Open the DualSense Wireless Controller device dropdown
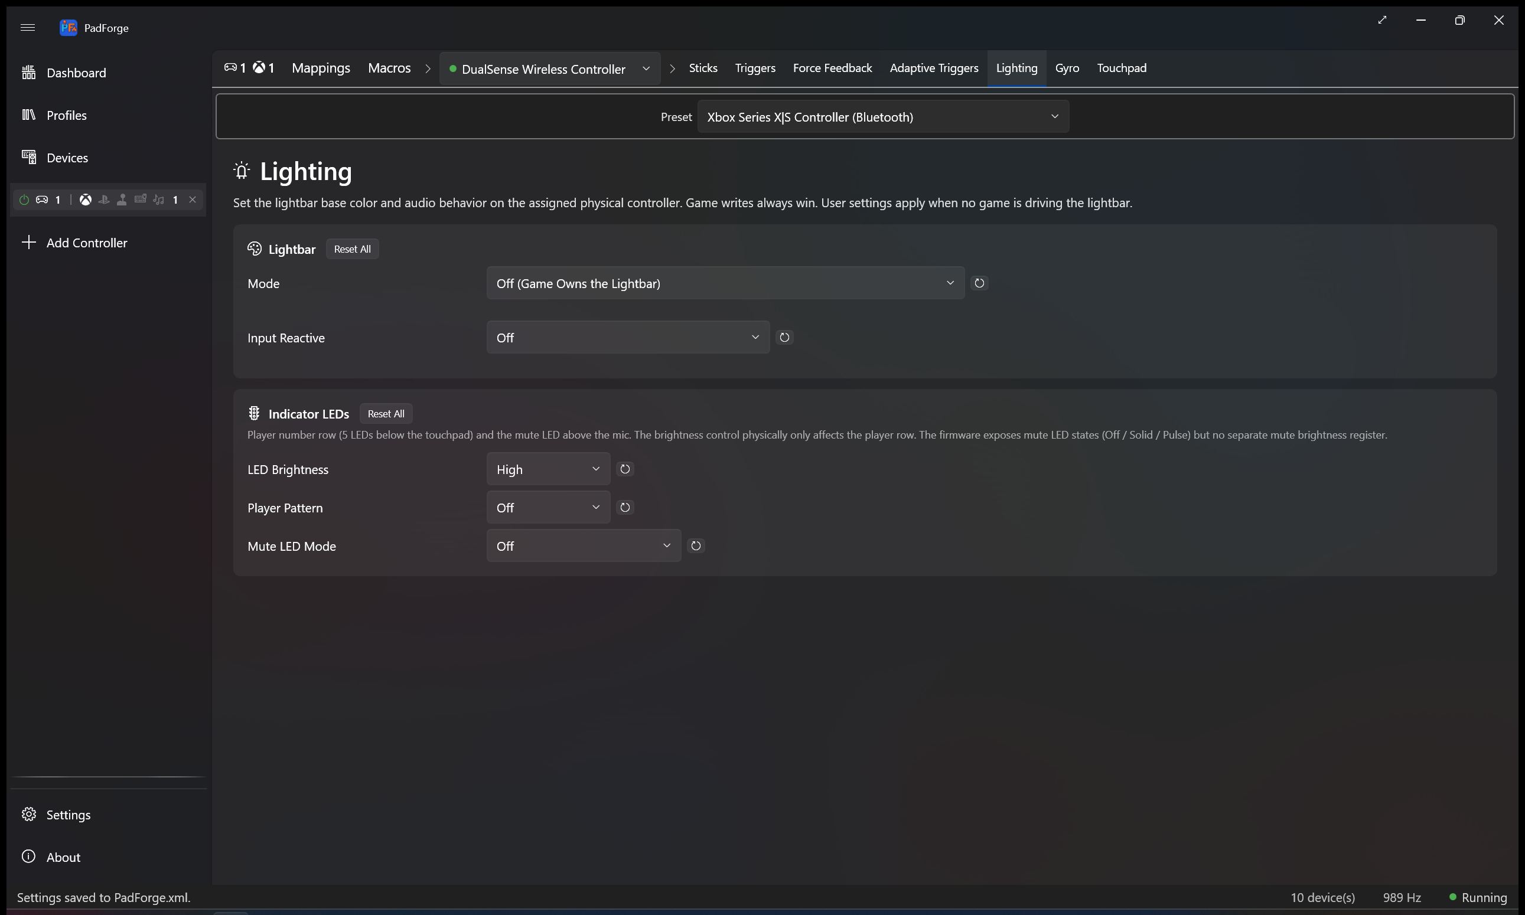The height and width of the screenshot is (915, 1525). [550, 68]
